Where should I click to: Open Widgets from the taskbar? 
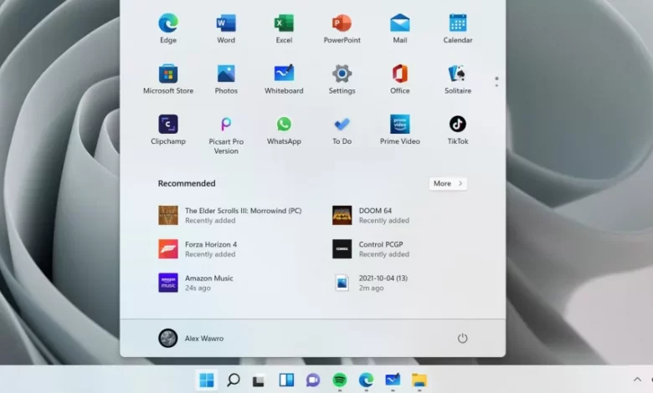coord(286,380)
